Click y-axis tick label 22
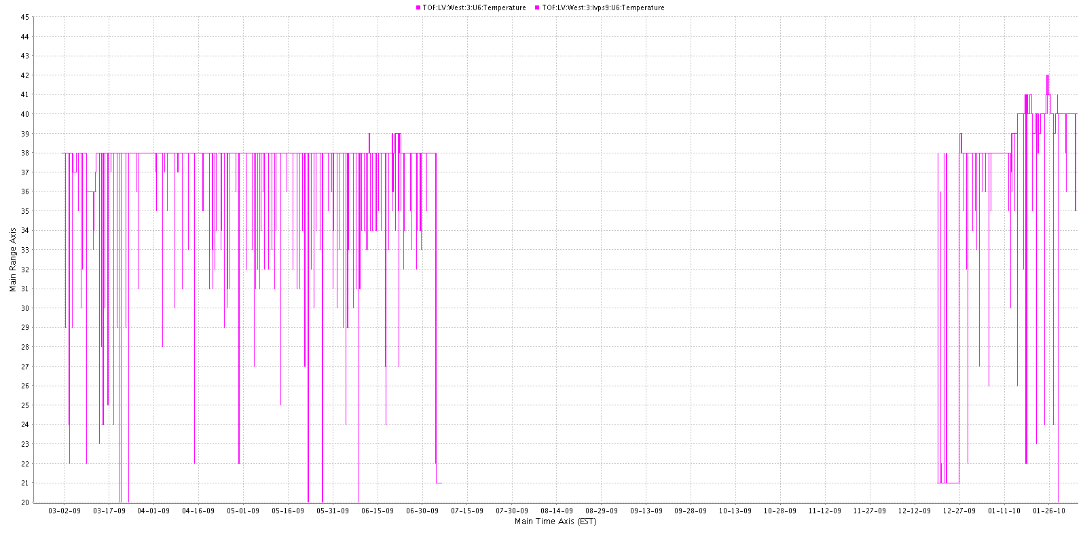Viewport: 1083px width, 533px height. point(24,464)
